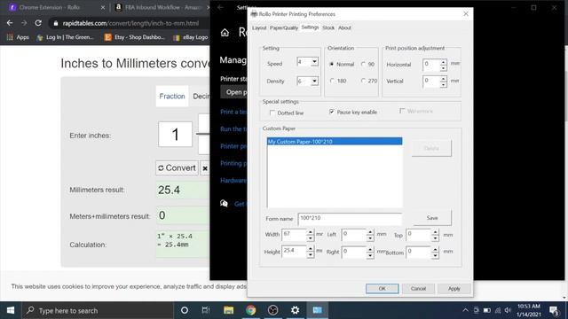Click the Right margin input field
This screenshot has width=568, height=319.
pyautogui.click(x=354, y=252)
